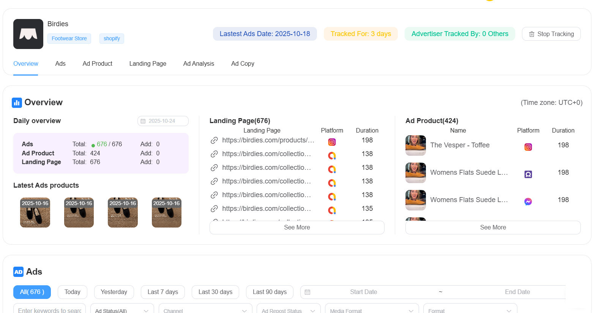Screen dimensions: 596x313
Task: Open the Format dropdown
Action: [x=470, y=310]
